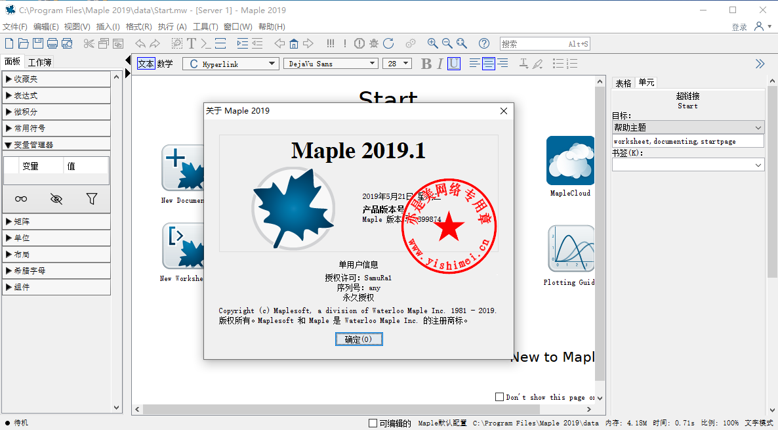Cut selection with the scissors icon

point(89,44)
